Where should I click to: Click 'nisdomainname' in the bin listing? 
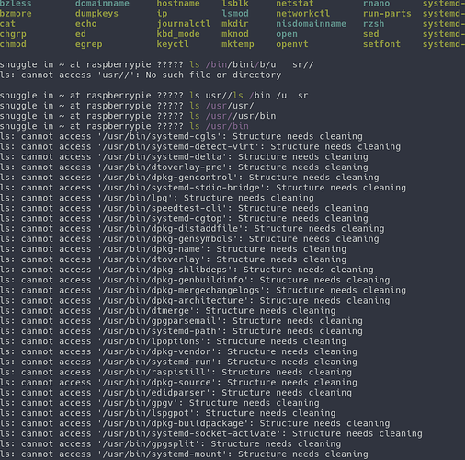311,24
